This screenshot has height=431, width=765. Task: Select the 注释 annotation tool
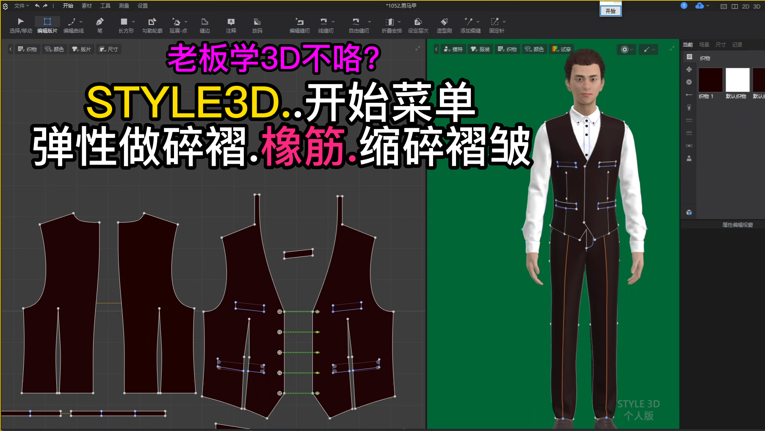[231, 25]
